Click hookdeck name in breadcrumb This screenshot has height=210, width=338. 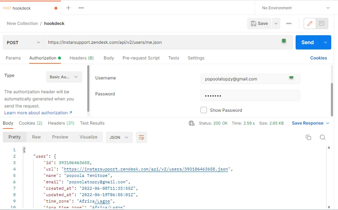pyautogui.click(x=54, y=23)
